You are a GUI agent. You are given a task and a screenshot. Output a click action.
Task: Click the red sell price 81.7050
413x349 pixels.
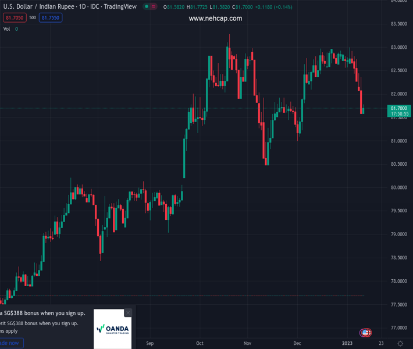tap(14, 18)
